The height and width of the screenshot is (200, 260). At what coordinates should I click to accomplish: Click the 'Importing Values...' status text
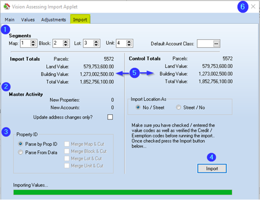tap(31, 185)
